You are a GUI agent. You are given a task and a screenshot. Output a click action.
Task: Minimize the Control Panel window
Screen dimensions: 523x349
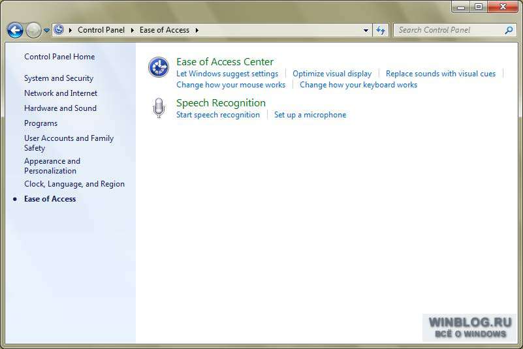[x=461, y=7]
